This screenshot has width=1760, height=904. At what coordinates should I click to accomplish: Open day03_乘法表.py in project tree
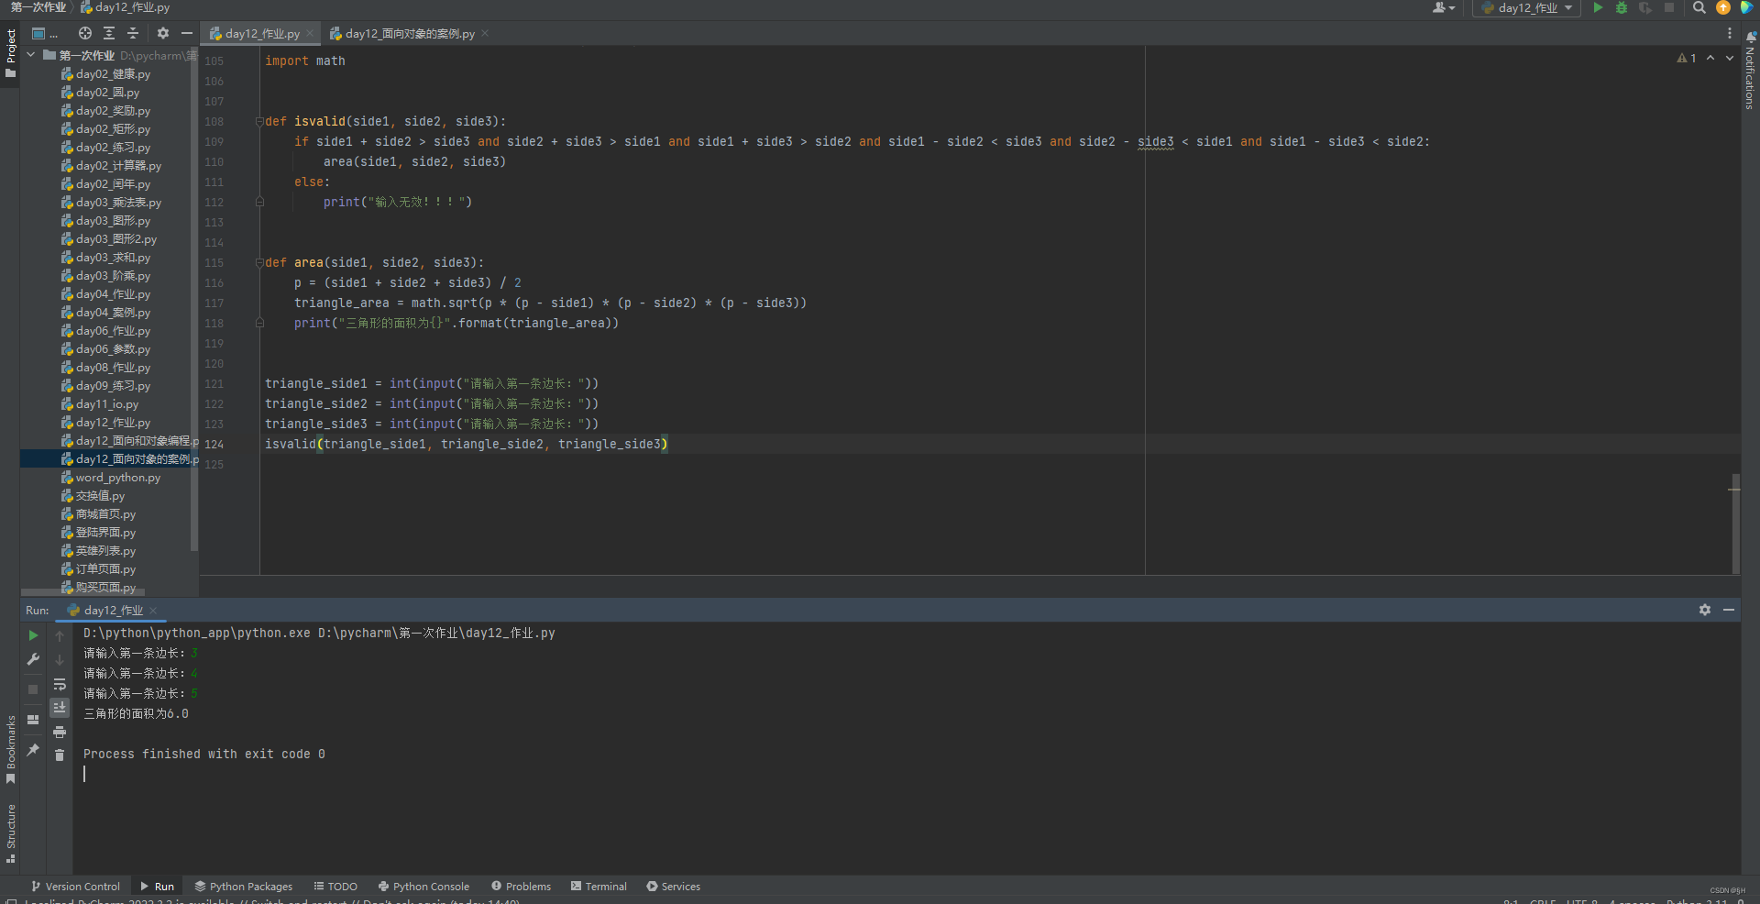[117, 202]
